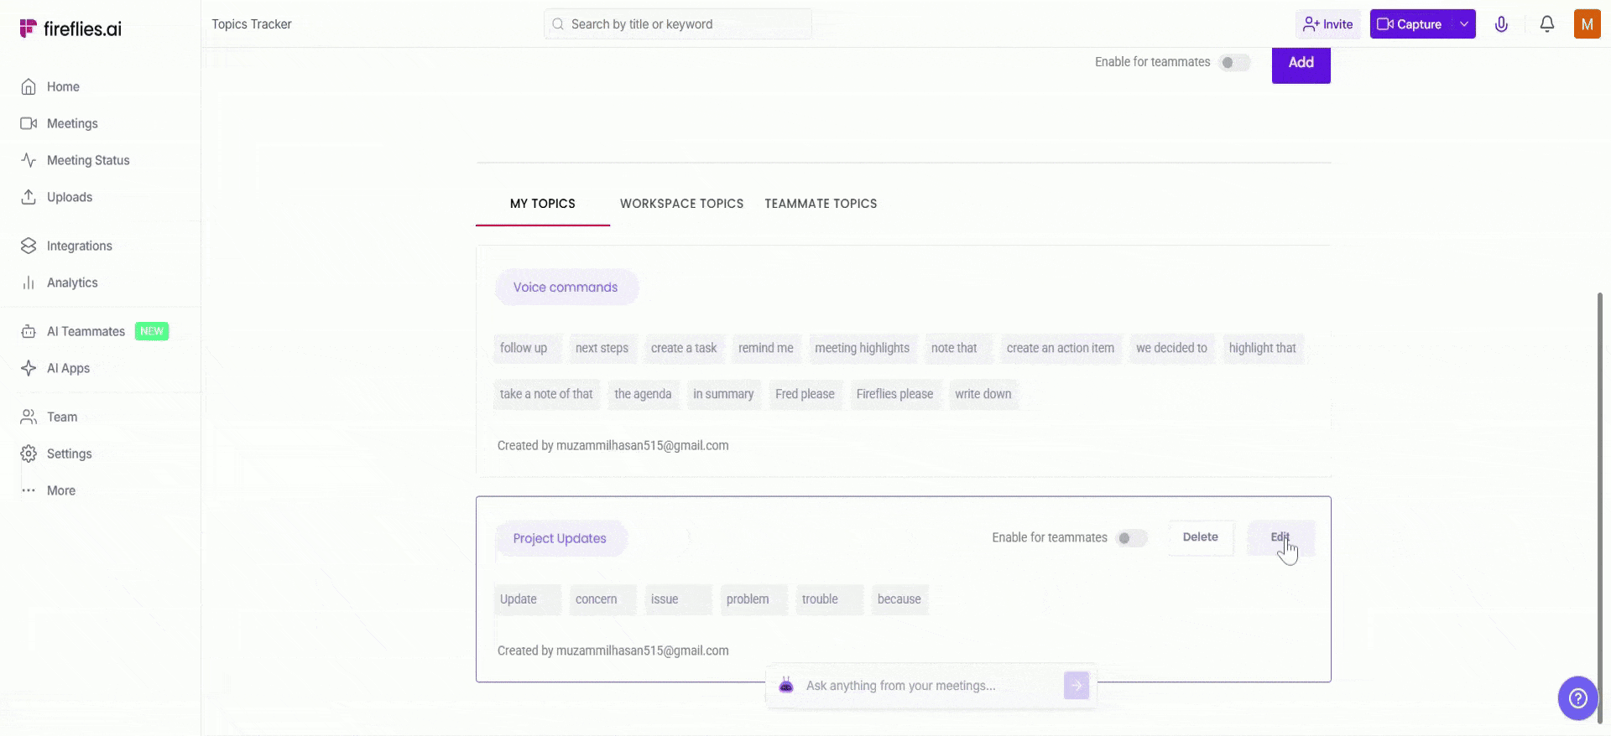Expand the More sidebar menu
The height and width of the screenshot is (736, 1611).
[60, 490]
